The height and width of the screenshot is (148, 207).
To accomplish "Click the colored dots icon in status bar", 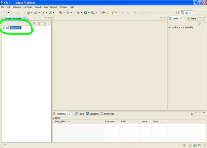I will 199,145.
